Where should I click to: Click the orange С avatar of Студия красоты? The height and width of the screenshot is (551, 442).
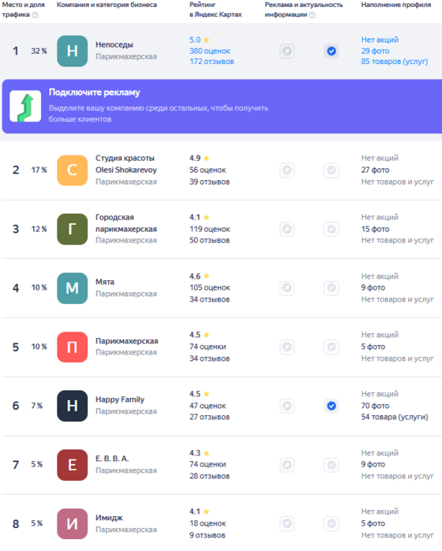click(x=72, y=170)
